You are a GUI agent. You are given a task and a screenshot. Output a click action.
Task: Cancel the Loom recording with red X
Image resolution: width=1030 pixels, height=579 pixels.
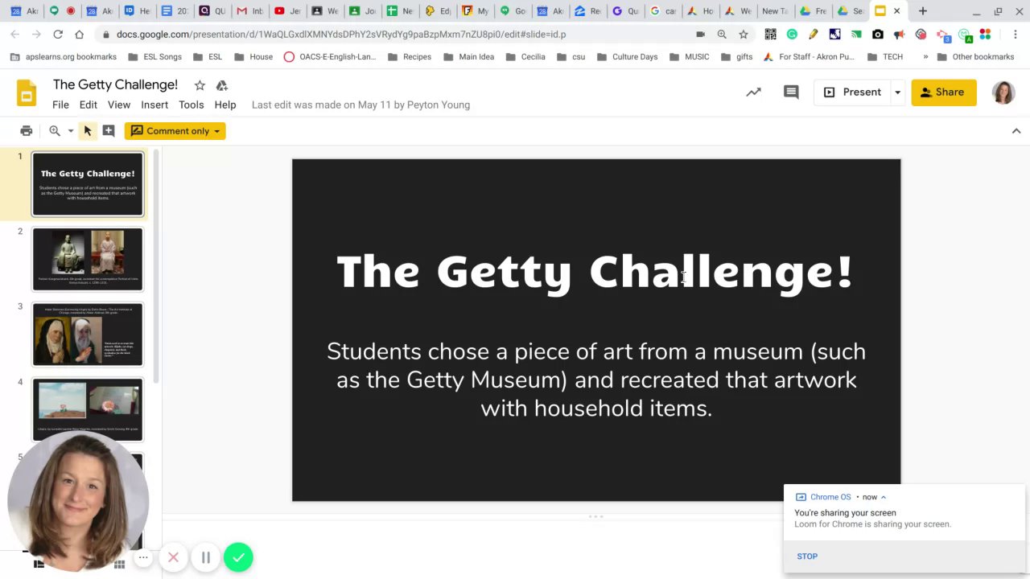point(173,557)
